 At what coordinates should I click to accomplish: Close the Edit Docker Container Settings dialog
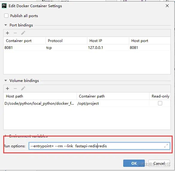167,6
